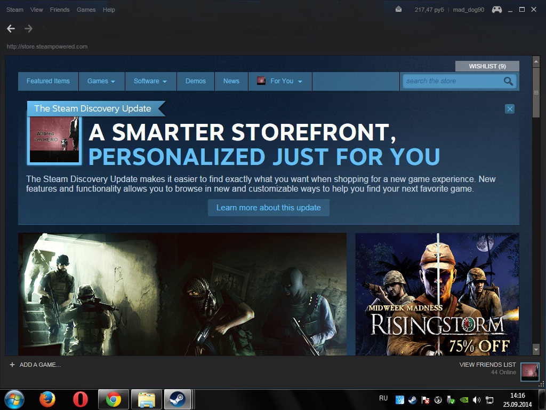Open the inbox envelope icon
Screen dimensions: 546x410
point(399,10)
